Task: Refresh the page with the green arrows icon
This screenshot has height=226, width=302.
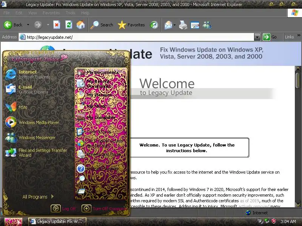Action: click(69, 25)
